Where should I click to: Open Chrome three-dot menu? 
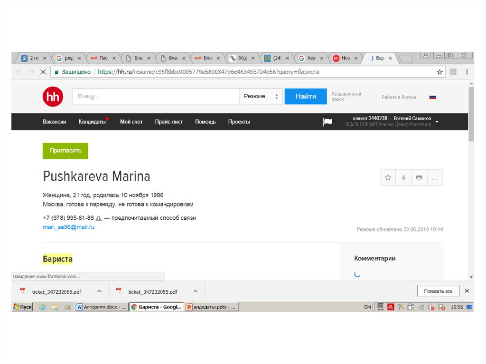point(467,72)
